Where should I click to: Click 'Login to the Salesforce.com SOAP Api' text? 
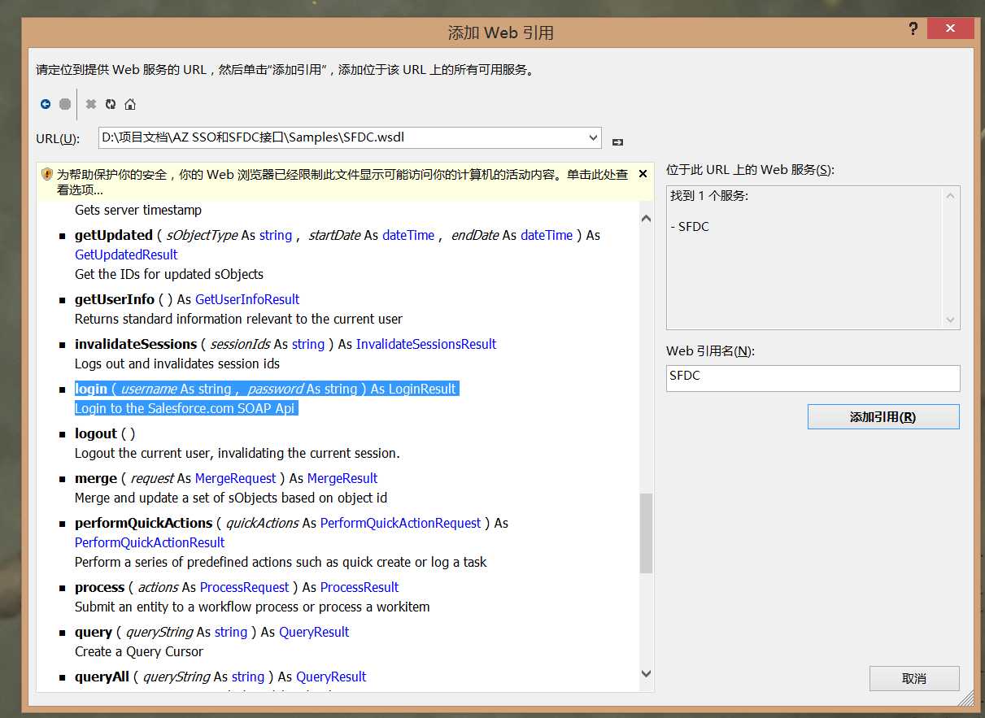185,408
